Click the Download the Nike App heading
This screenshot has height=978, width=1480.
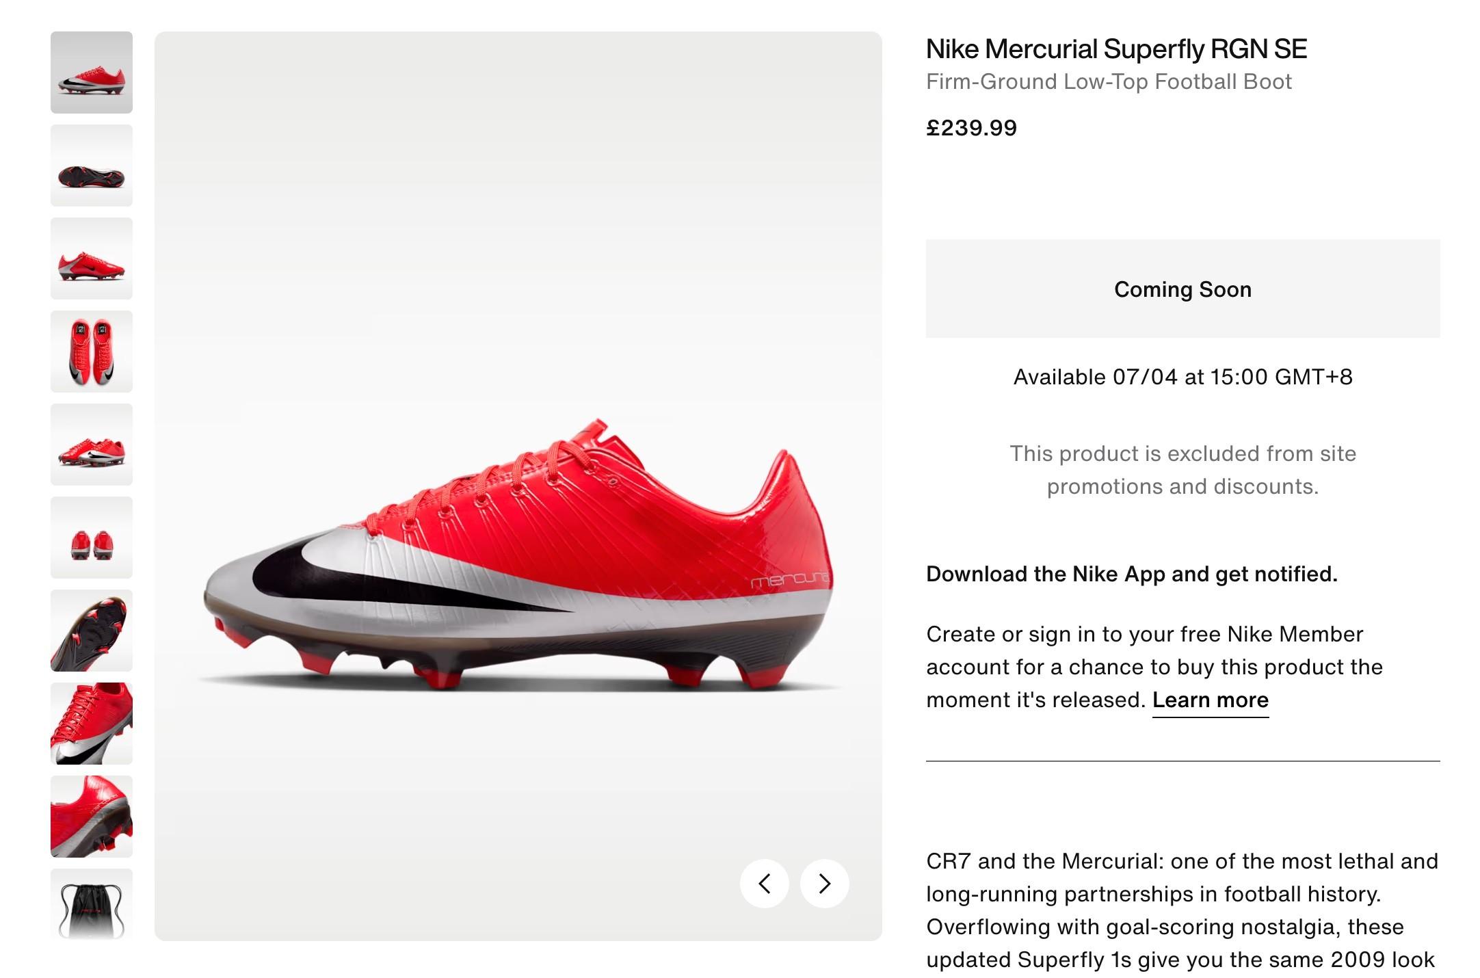(1131, 574)
